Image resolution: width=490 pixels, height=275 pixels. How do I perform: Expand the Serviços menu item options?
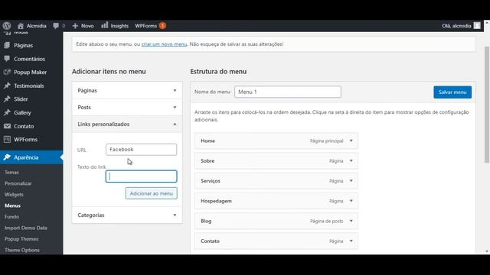coord(351,181)
